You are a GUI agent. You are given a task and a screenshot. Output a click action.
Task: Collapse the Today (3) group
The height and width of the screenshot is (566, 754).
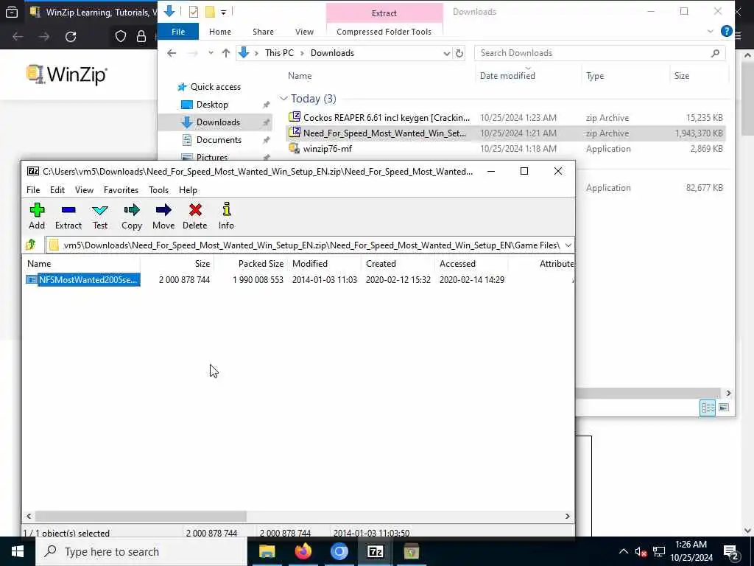click(x=283, y=99)
